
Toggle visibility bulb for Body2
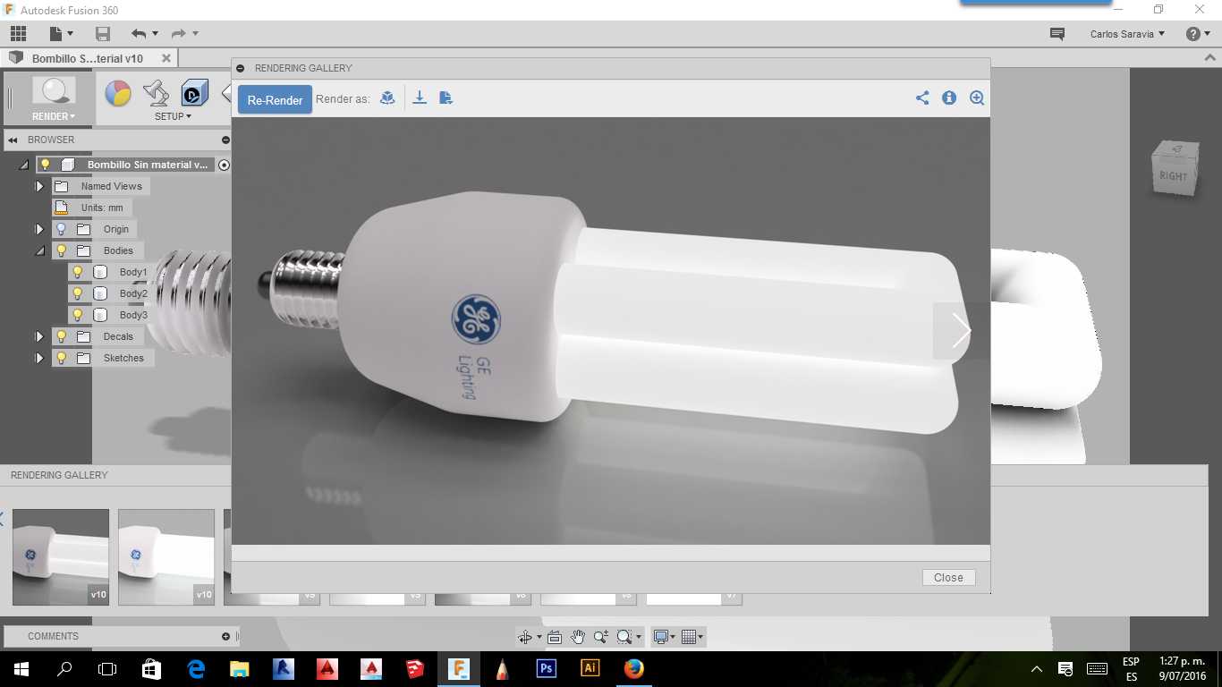(78, 293)
